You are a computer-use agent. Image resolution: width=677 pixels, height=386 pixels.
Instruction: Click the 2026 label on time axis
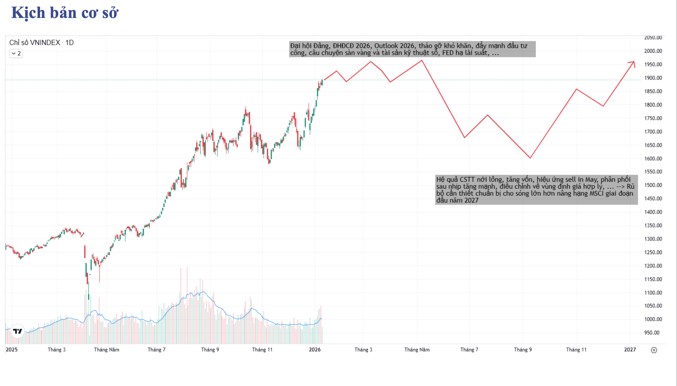click(315, 349)
